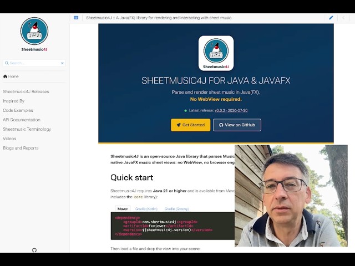Select the Maven tab
Image resolution: width=355 pixels, height=266 pixels.
pos(123,209)
